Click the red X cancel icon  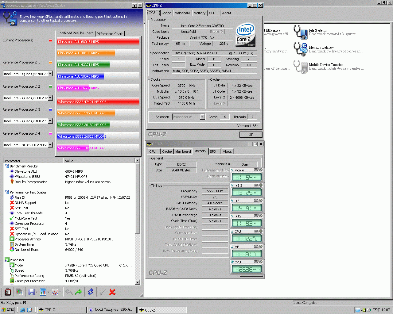pyautogui.click(x=112, y=292)
